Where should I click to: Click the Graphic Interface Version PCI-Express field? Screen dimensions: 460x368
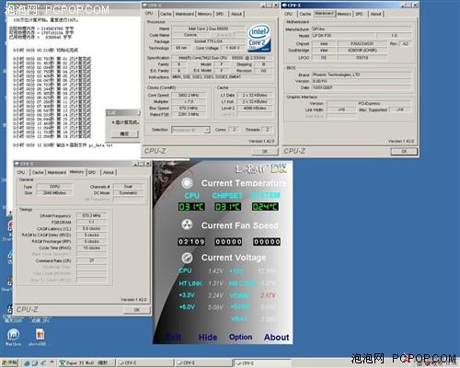(369, 104)
